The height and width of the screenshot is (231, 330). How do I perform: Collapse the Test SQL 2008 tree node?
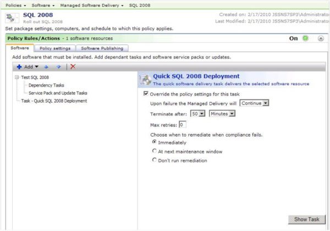(17, 77)
